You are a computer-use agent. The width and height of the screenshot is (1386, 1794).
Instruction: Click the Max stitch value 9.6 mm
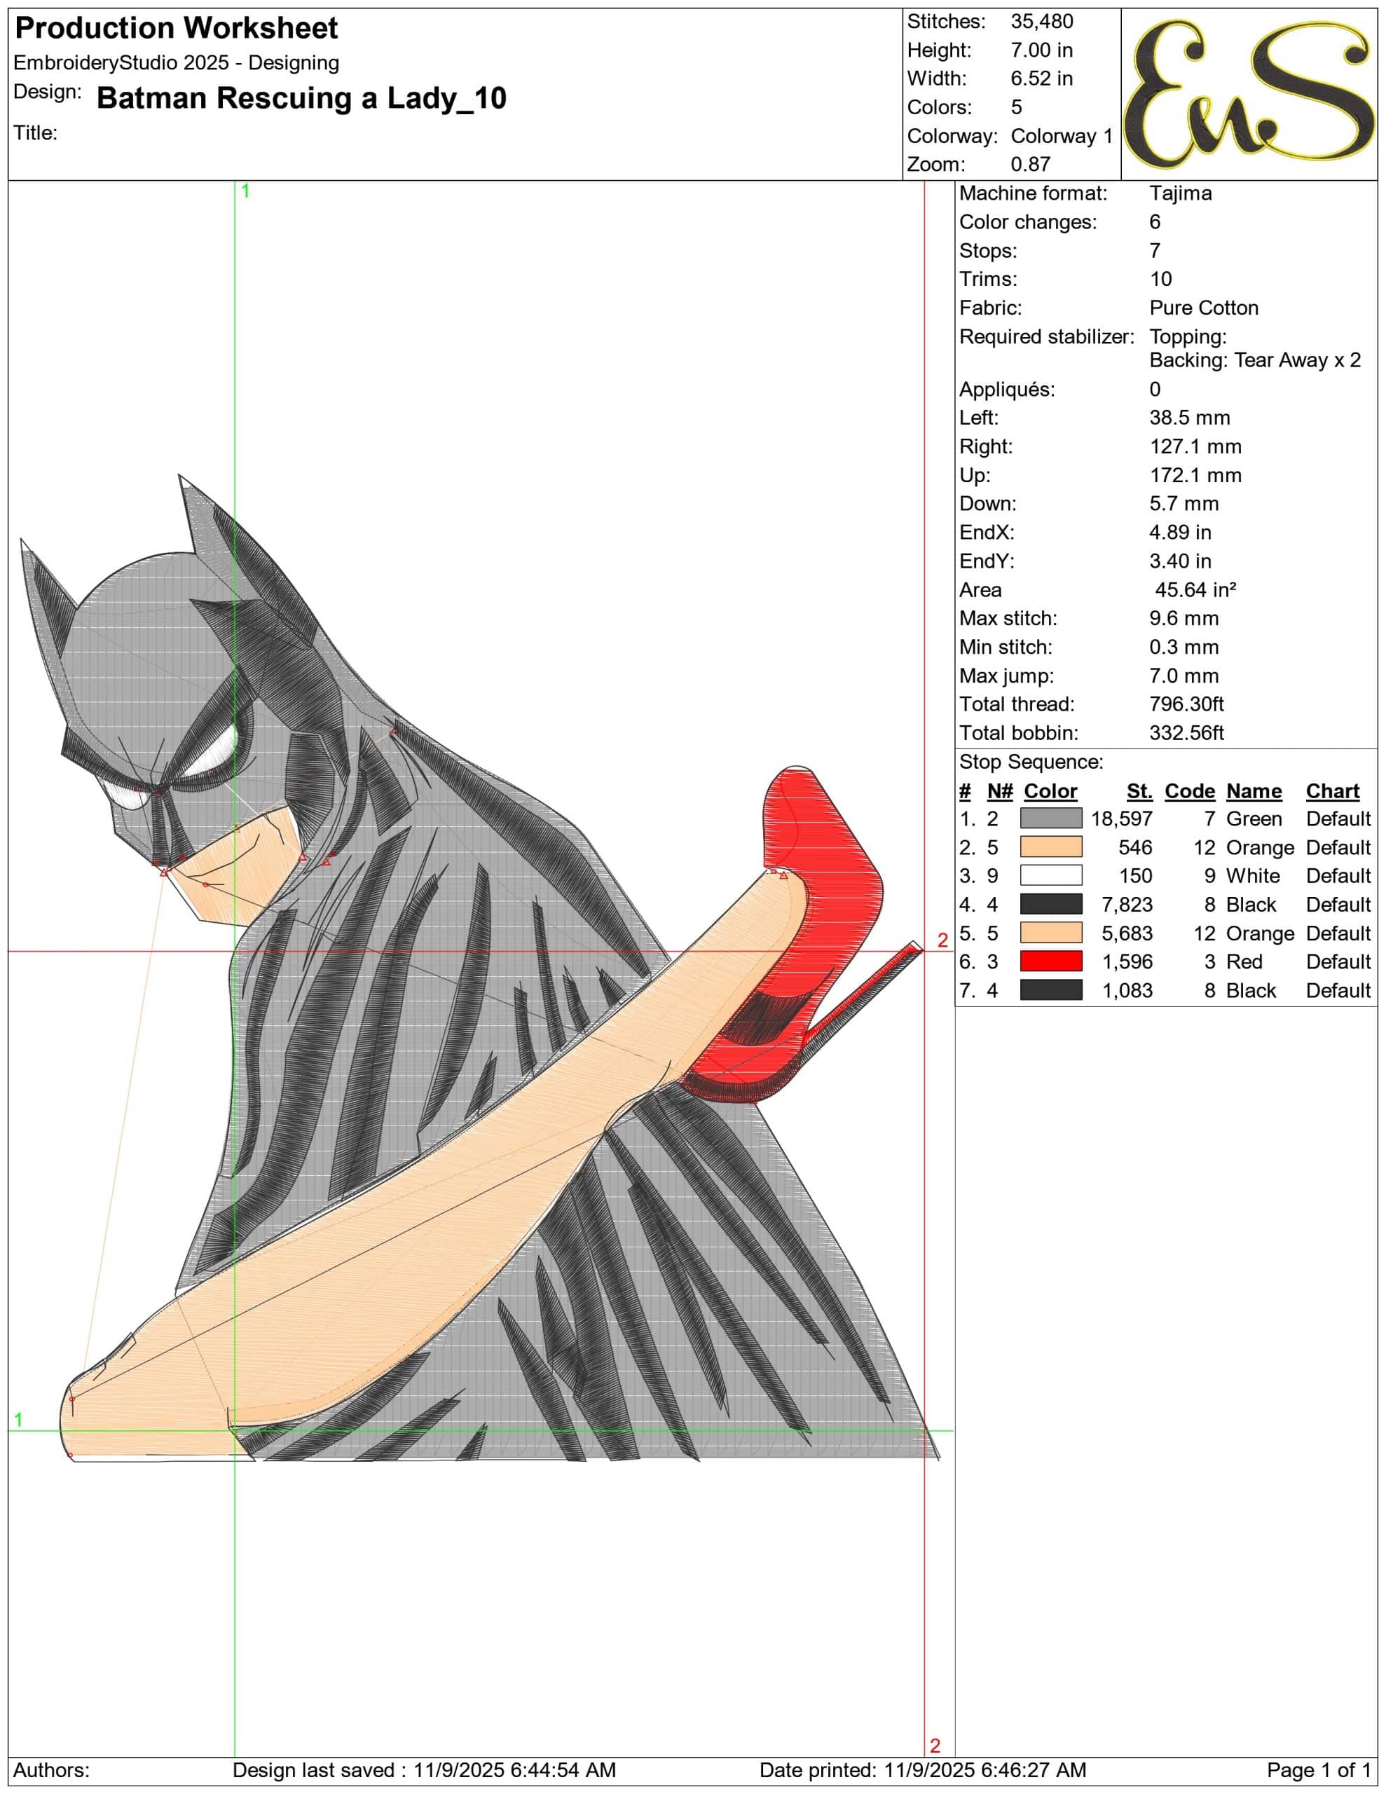[x=1184, y=619]
